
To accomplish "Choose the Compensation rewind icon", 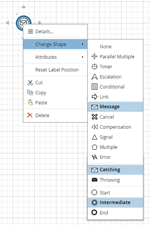I will [x=94, y=127].
